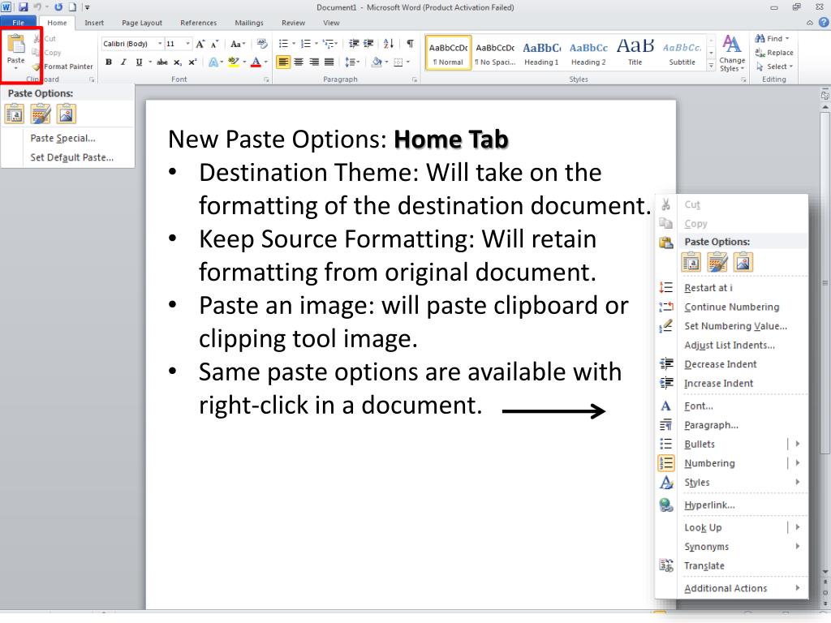Toggle Align Text Left
This screenshot has width=831, height=623.
pos(283,62)
